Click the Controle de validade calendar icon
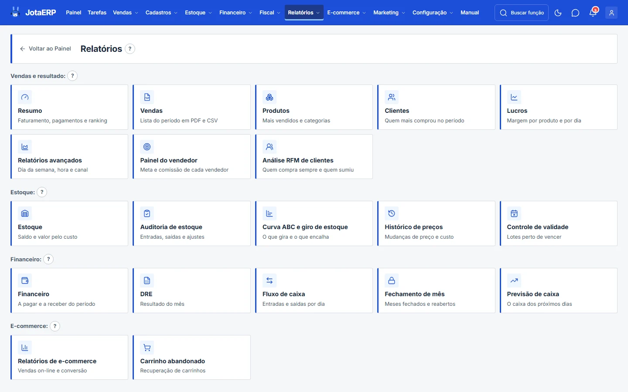 (514, 213)
